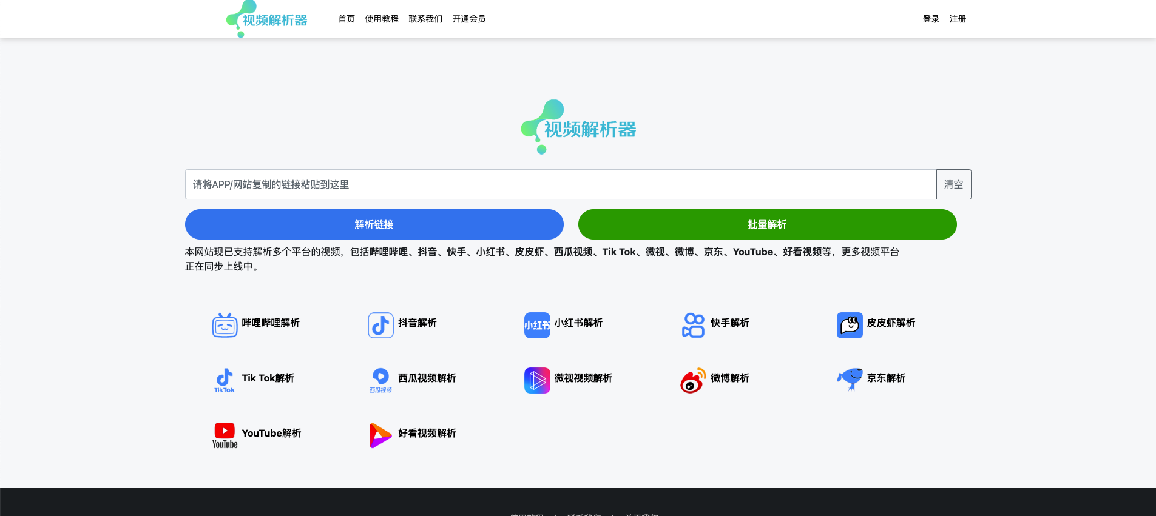Open 联系我们 navigation item

(425, 19)
